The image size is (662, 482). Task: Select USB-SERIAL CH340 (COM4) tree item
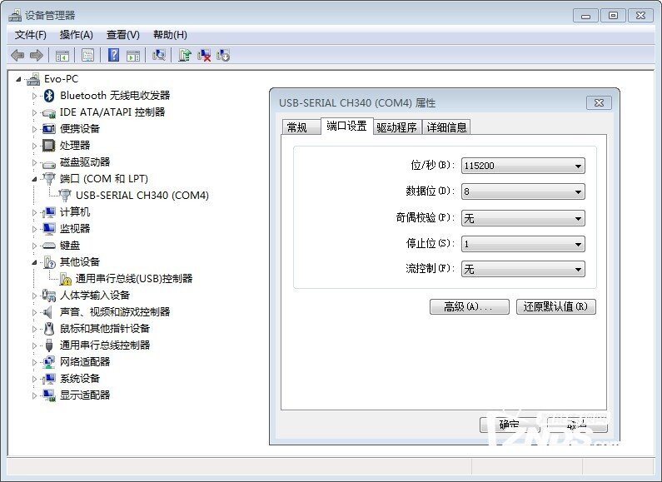142,196
